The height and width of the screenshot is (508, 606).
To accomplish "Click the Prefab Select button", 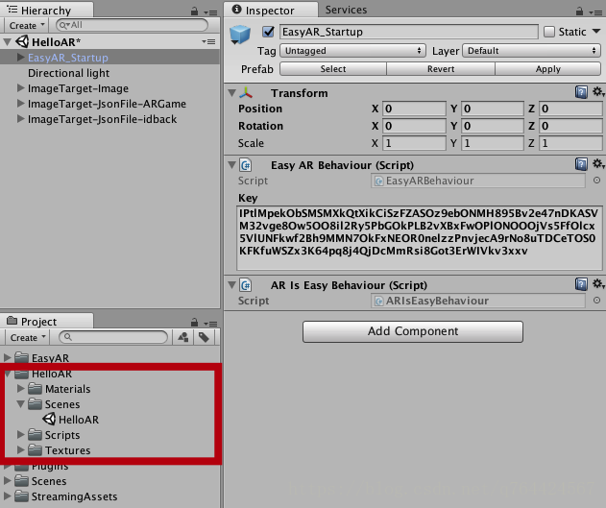I will coord(333,69).
